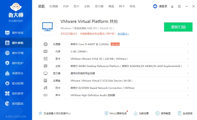Click the cloud data center status icon
Viewport: 197px width, 120px height.
point(40,113)
